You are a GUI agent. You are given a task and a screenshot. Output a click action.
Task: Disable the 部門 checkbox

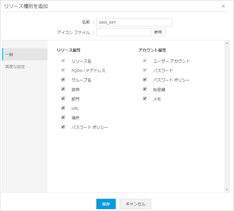(63, 99)
